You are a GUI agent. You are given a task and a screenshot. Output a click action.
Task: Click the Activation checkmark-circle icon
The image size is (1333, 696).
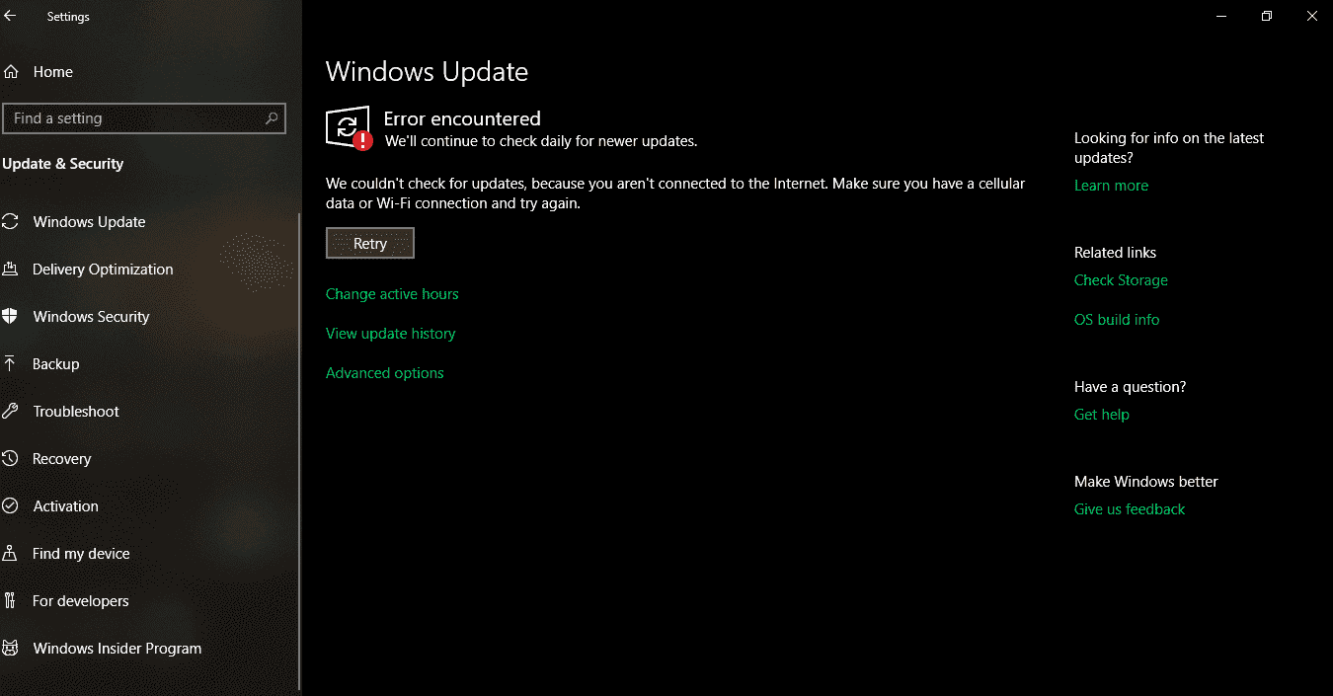click(11, 506)
